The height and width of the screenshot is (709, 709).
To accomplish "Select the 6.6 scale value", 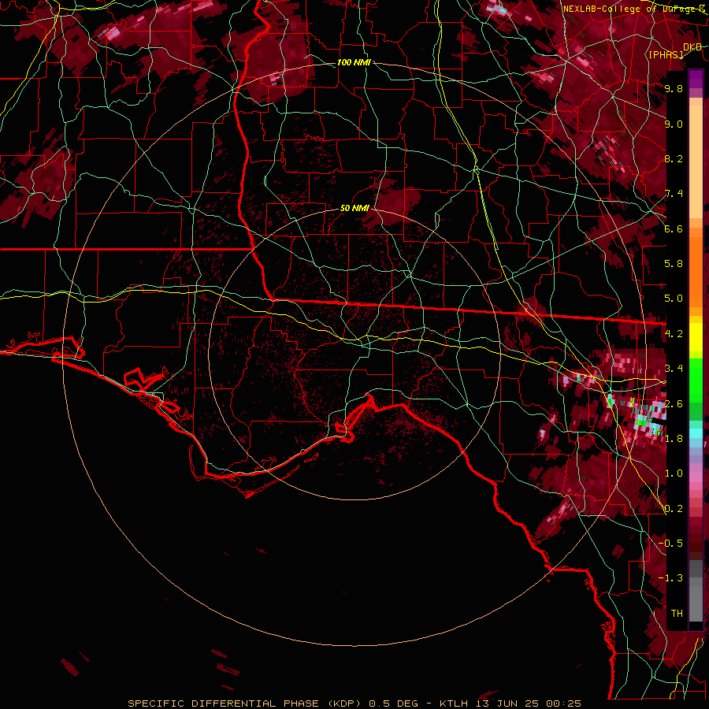I will tap(674, 228).
